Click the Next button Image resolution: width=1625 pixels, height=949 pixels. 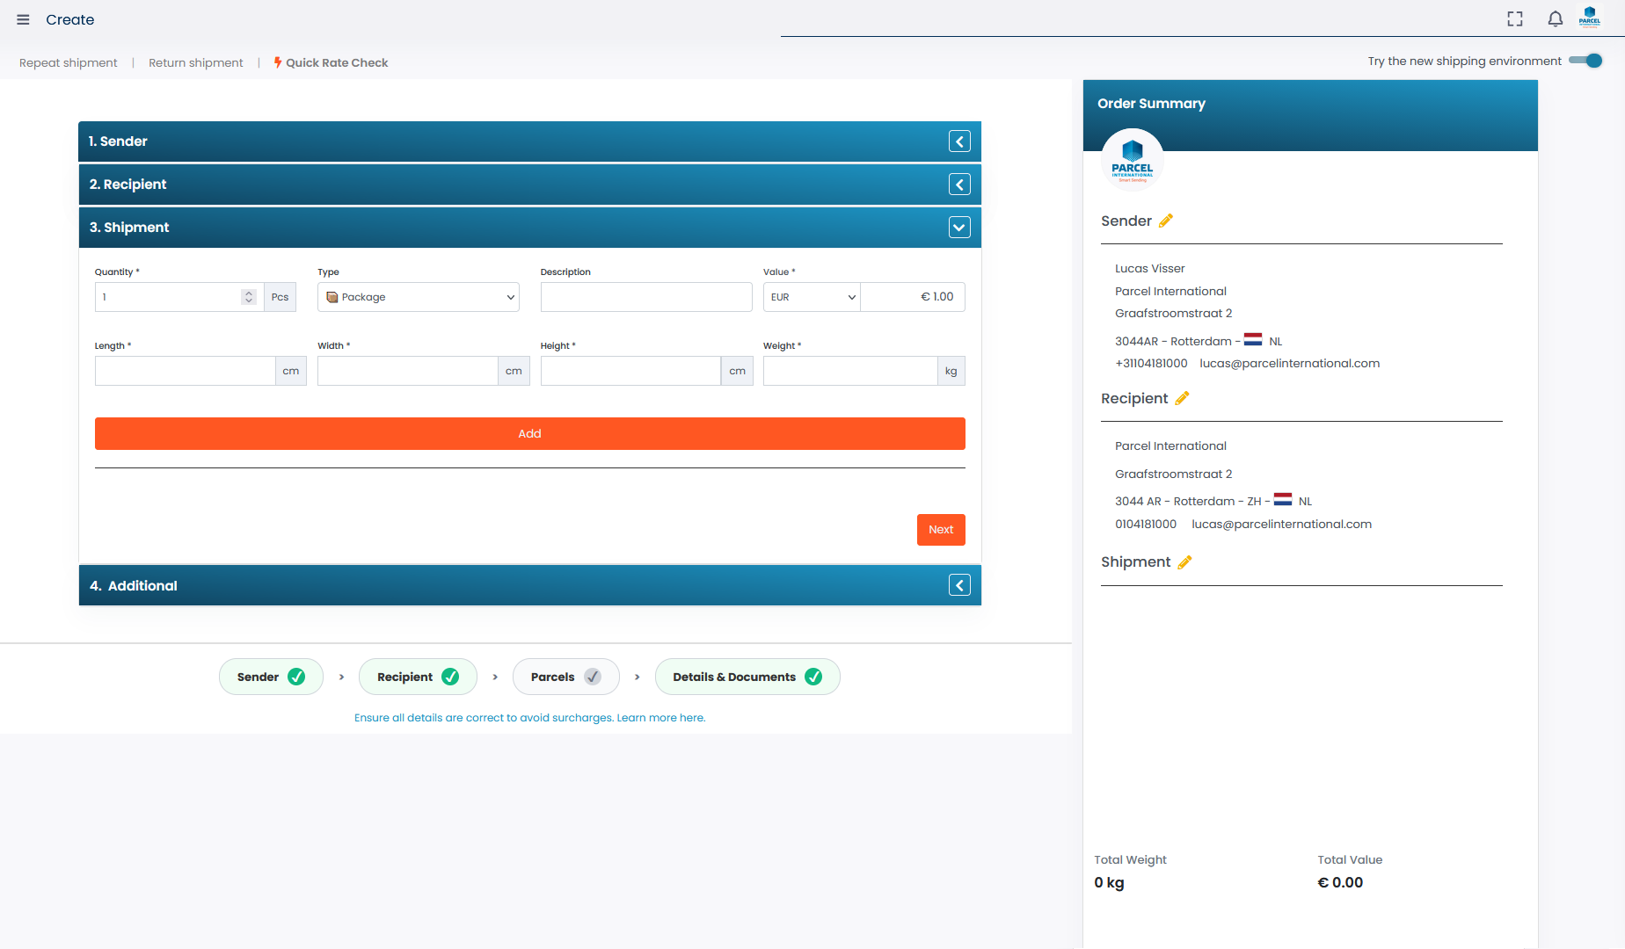[941, 530]
